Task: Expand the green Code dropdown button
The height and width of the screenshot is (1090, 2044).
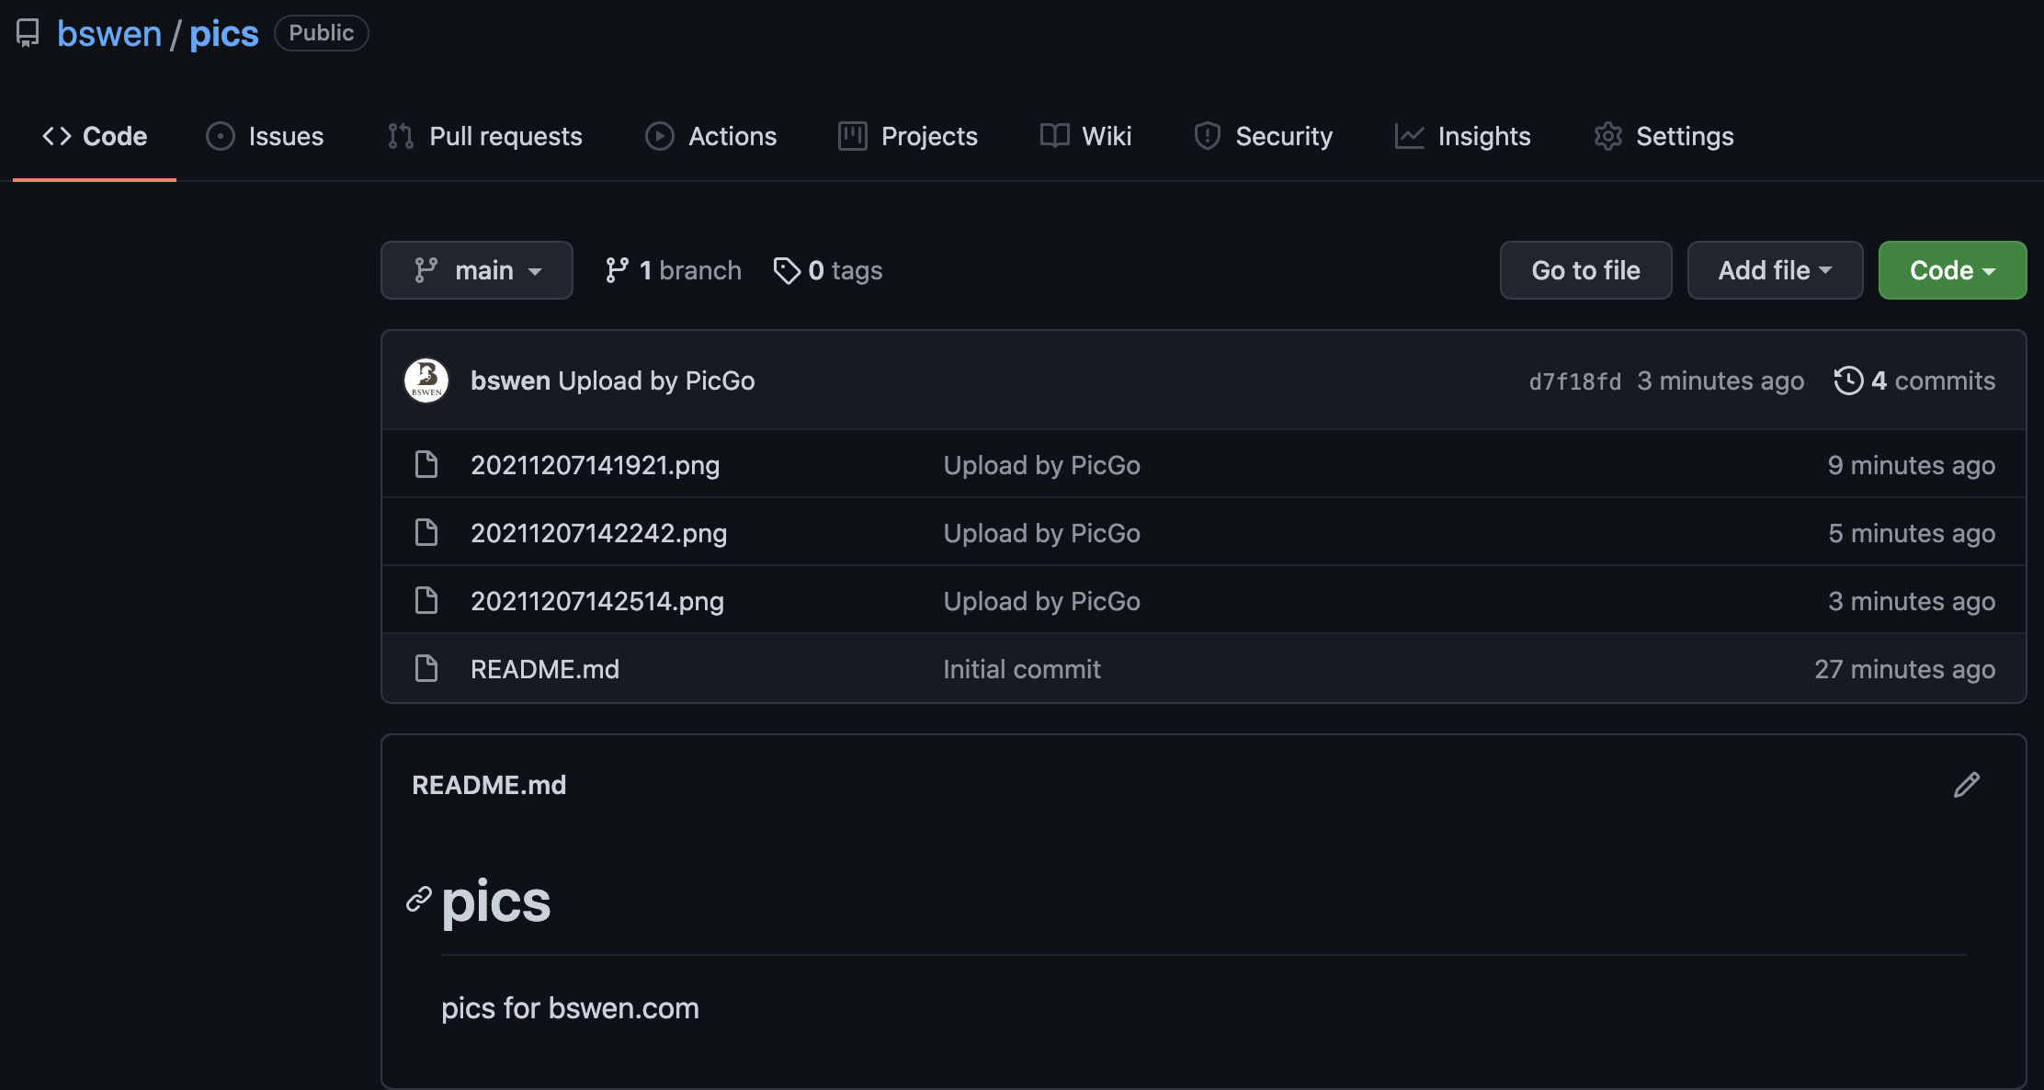Action: click(1952, 270)
